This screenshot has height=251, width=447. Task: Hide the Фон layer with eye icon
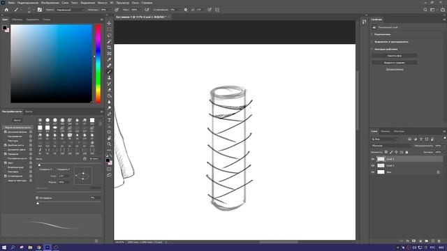coord(373,172)
